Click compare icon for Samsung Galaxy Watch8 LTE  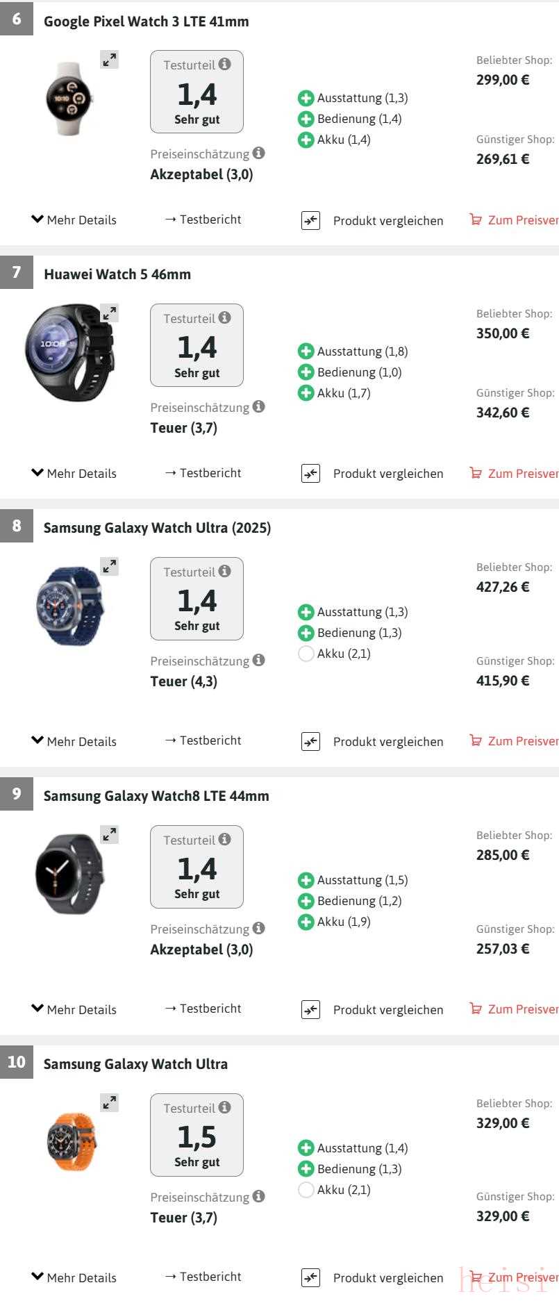tap(310, 1010)
